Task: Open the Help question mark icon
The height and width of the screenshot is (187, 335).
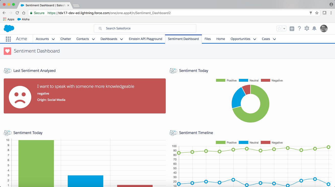Action: coord(299,28)
